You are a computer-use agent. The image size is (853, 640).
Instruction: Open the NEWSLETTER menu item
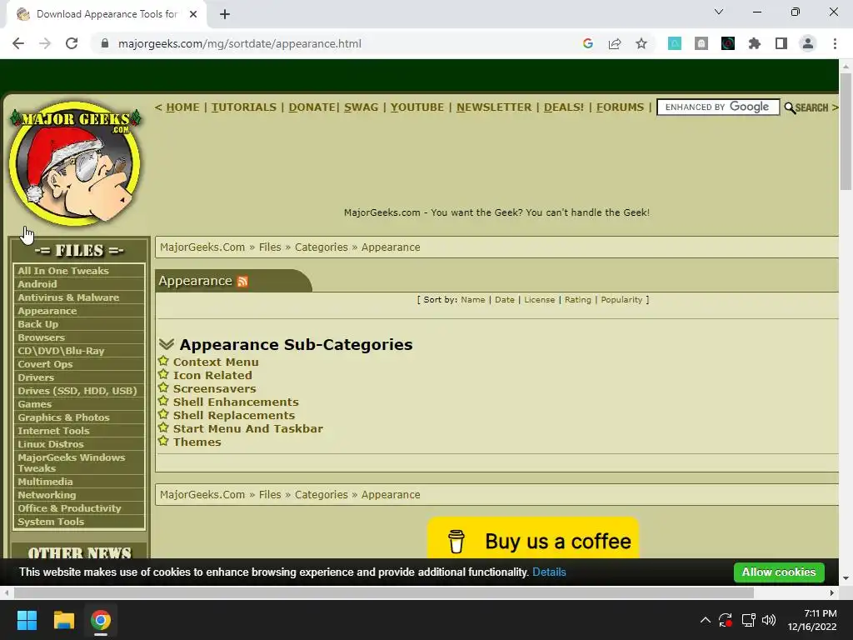(494, 107)
